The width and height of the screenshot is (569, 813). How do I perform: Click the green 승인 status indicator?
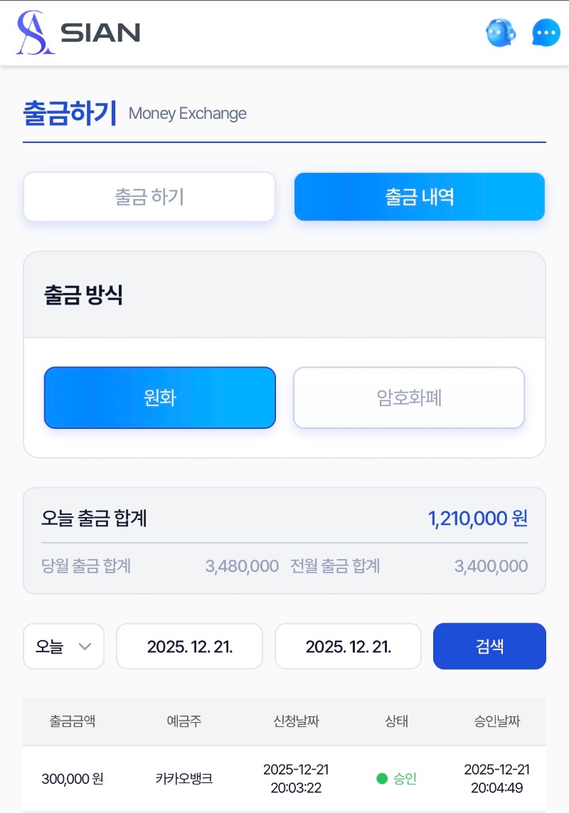point(396,778)
